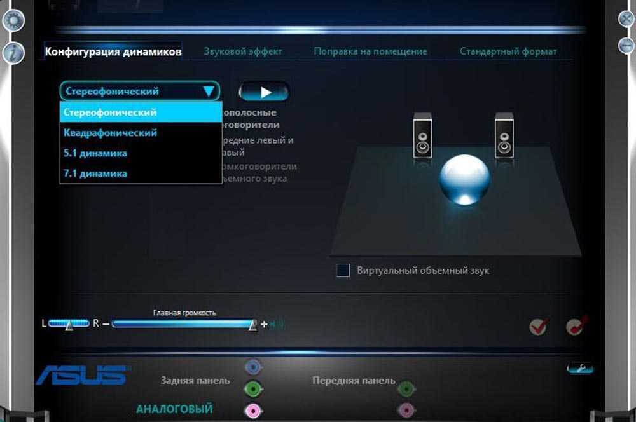This screenshot has width=636, height=422.
Task: Click the pink rear panel jack
Action: tap(253, 411)
